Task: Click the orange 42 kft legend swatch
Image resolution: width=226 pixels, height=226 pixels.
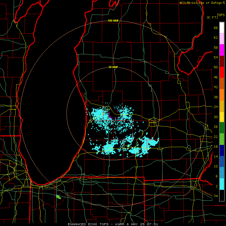Action: point(222,95)
